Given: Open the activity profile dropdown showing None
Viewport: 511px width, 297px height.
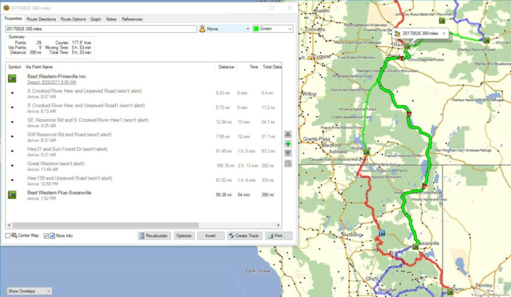Looking at the screenshot, I should click(x=225, y=29).
